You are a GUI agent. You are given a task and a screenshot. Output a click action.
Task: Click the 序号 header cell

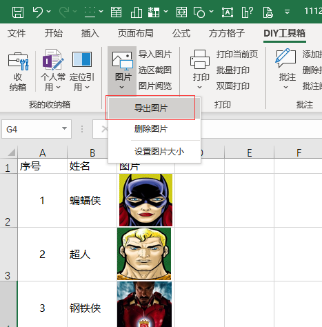click(42, 166)
